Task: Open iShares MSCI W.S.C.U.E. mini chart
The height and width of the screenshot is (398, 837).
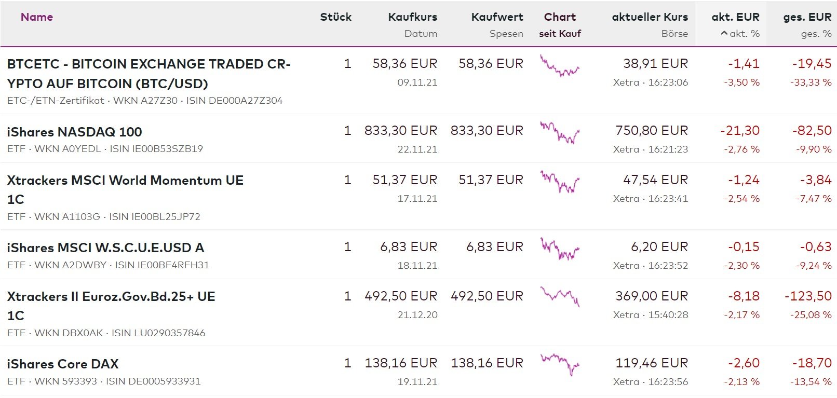Action: pos(559,249)
